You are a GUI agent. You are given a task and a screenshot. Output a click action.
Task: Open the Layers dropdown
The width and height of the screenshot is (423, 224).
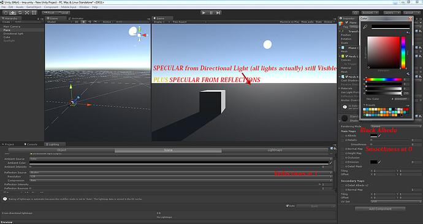[x=392, y=13]
